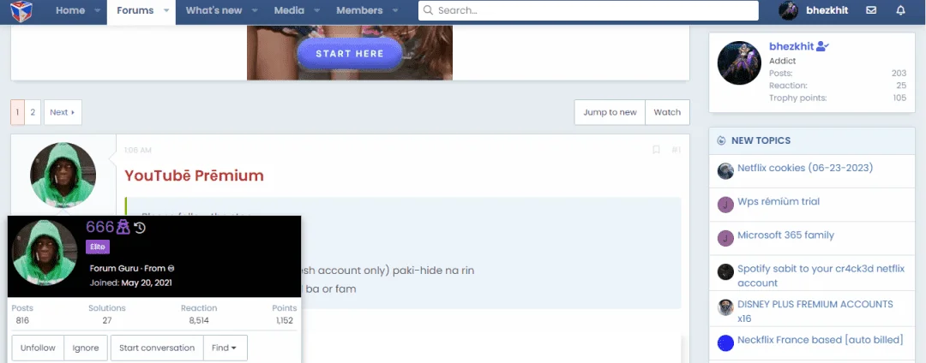Open the Media tab
926x363 pixels.
[290, 10]
